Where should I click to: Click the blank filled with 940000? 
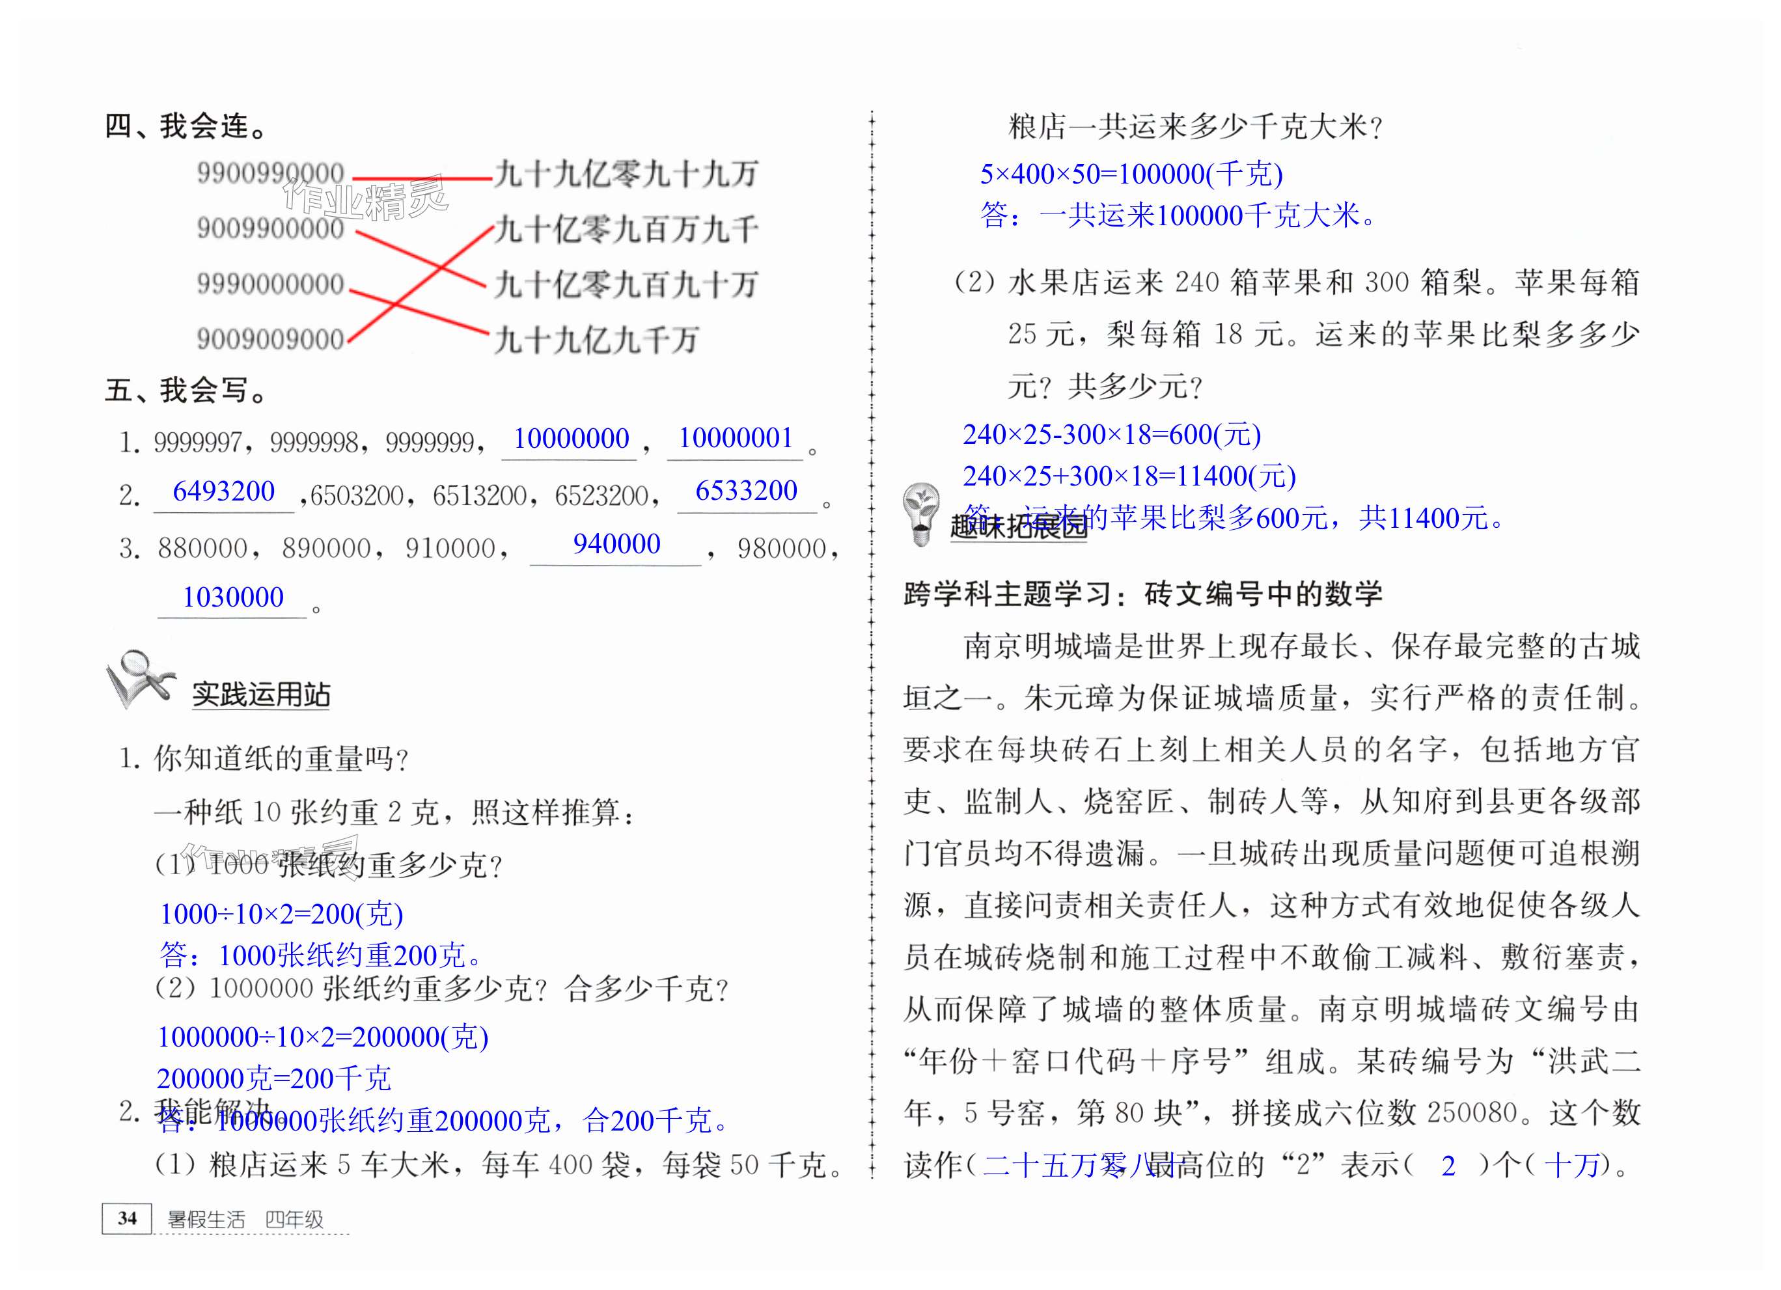click(616, 544)
